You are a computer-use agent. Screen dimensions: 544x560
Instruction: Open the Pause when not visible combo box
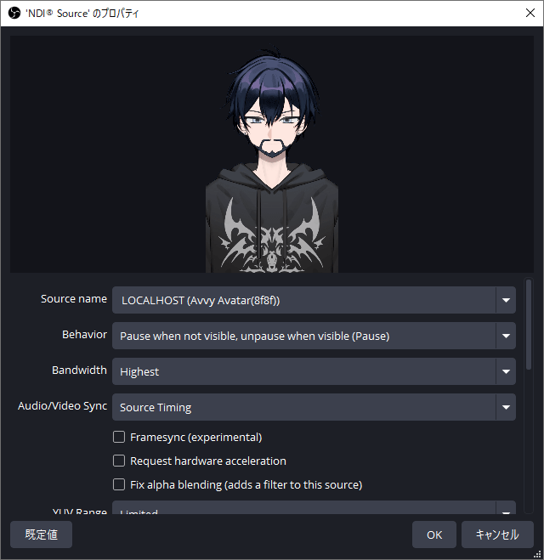tap(314, 336)
